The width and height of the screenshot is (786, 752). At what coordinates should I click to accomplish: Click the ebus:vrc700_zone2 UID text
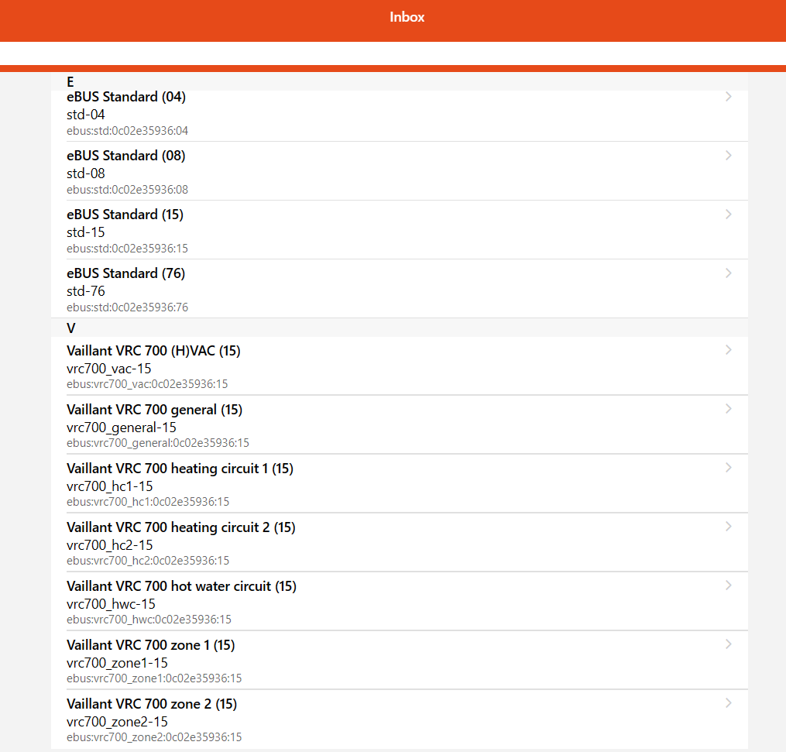click(154, 737)
